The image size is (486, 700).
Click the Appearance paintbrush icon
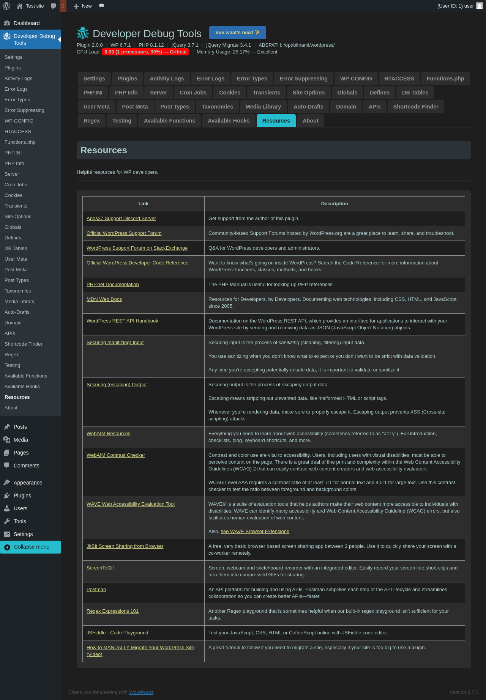[x=7, y=483]
